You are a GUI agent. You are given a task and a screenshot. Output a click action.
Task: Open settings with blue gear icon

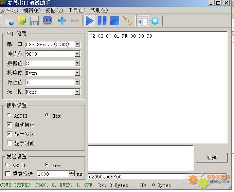pyautogui.click(x=155, y=21)
